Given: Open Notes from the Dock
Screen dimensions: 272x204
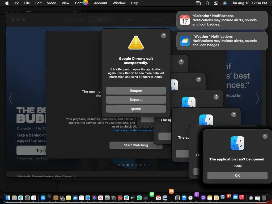Looking at the screenshot, I should tap(210, 198).
